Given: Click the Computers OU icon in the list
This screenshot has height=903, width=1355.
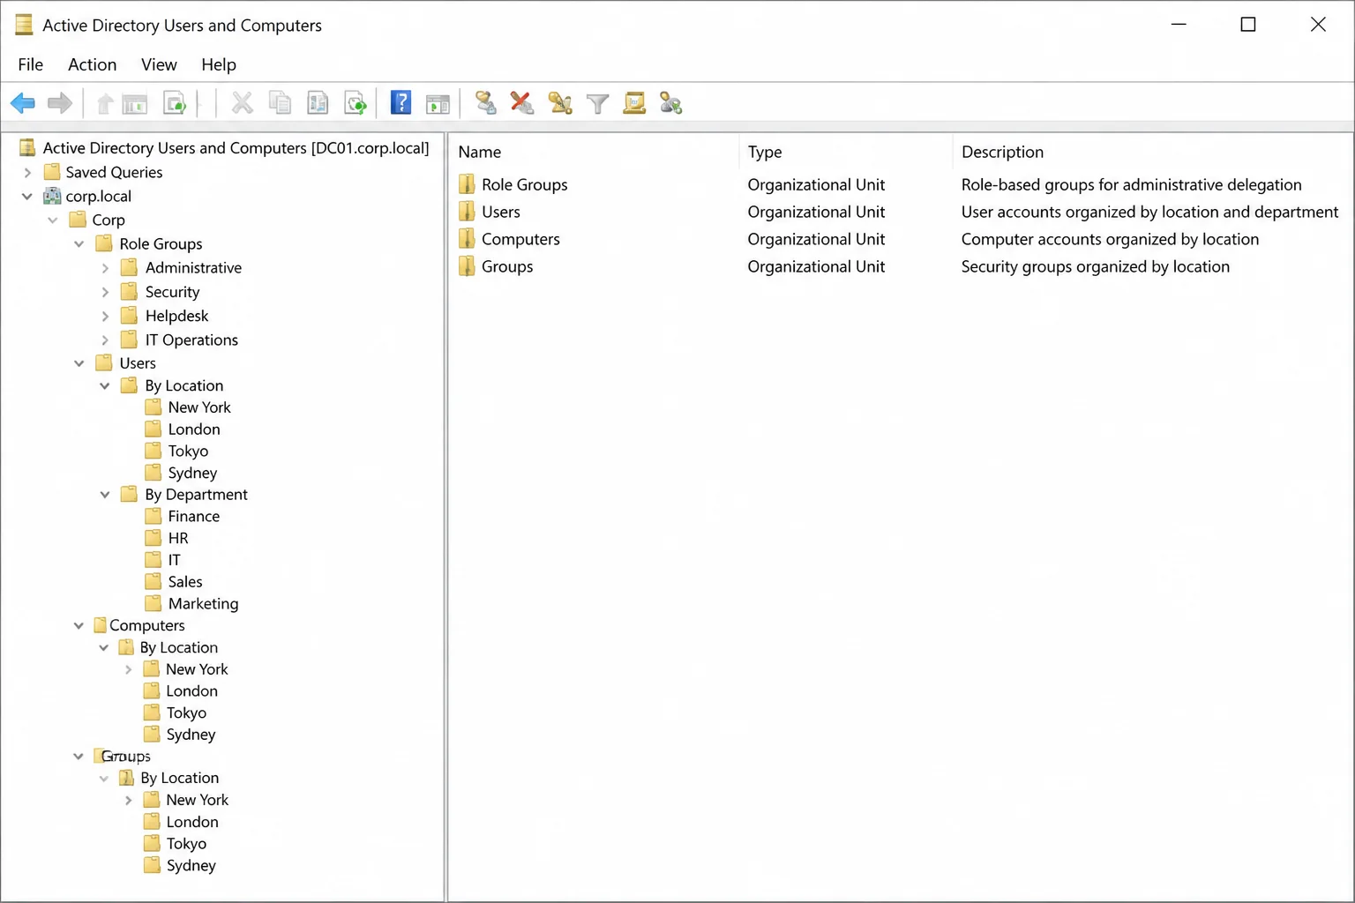Looking at the screenshot, I should pos(467,239).
